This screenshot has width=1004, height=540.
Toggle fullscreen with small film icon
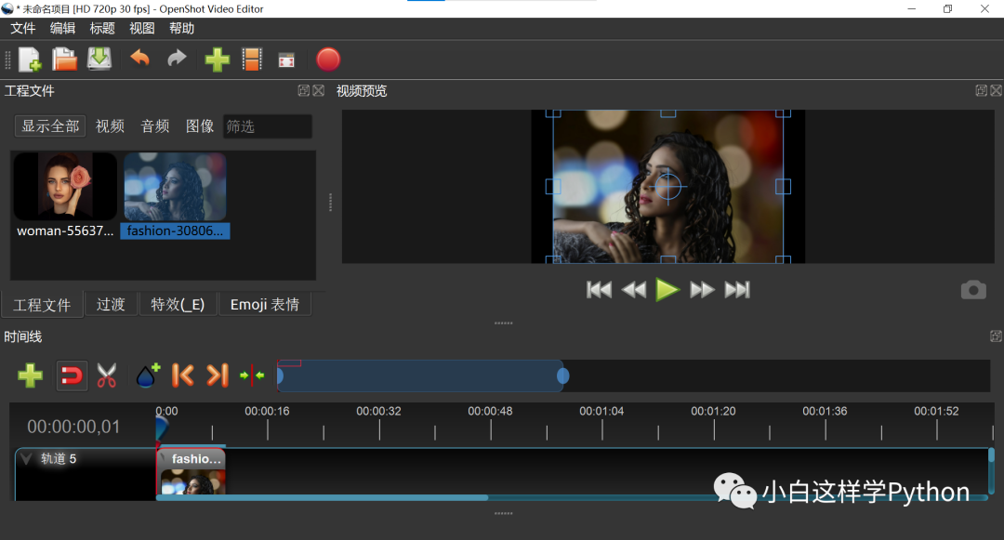(286, 60)
